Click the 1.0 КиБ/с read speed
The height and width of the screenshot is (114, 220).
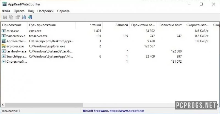pos(202,41)
